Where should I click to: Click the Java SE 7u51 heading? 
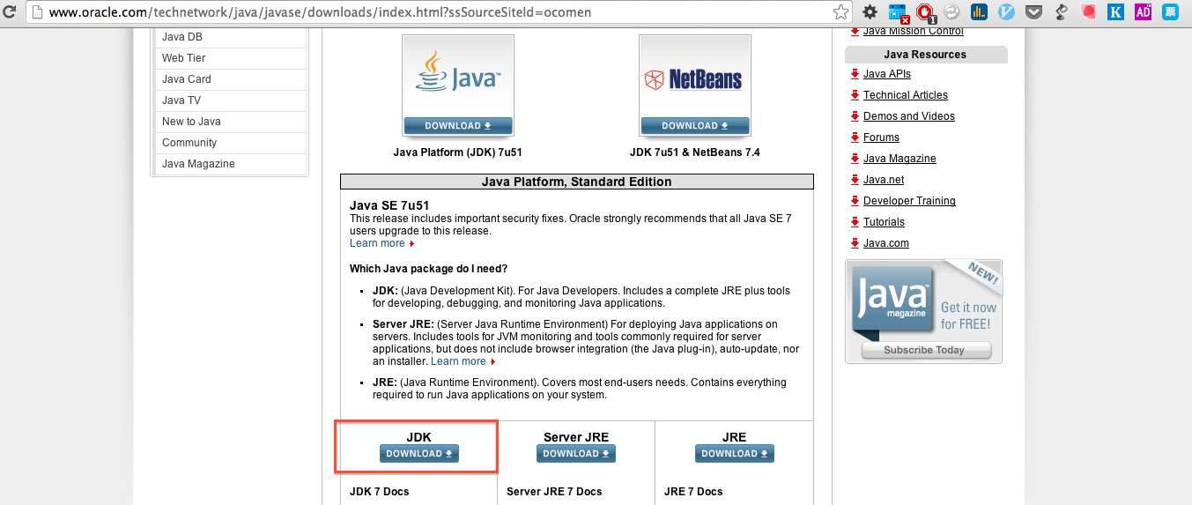(389, 206)
